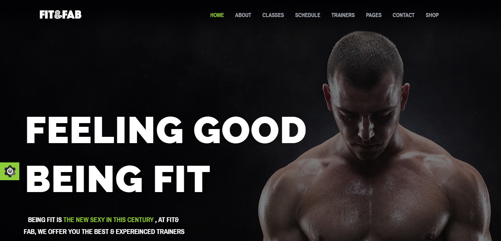
Task: Click the word GOOD in the headline
Action: click(x=250, y=130)
